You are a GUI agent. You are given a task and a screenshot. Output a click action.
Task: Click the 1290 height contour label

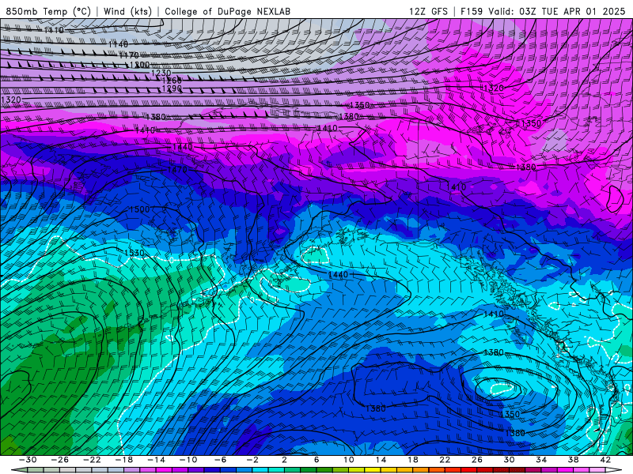coord(172,88)
